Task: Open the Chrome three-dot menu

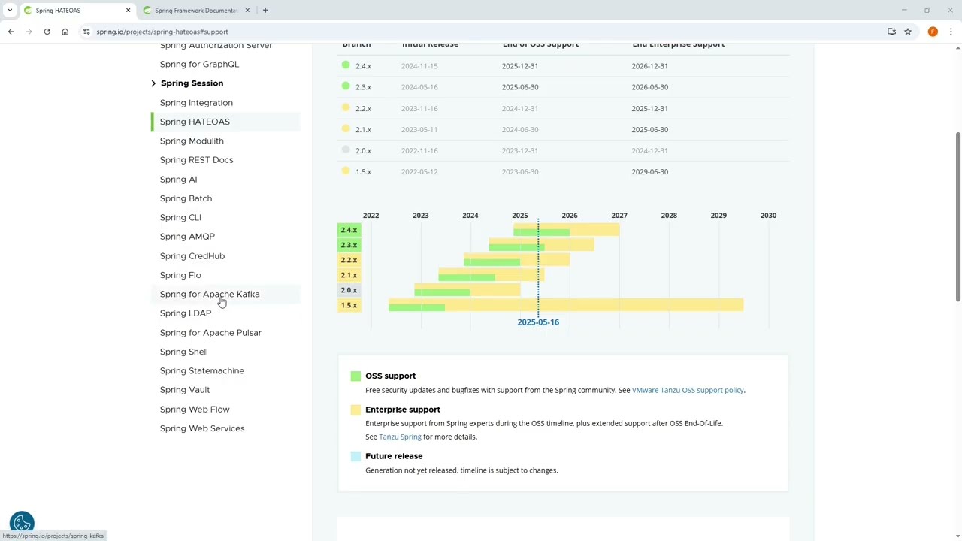Action: [x=951, y=32]
